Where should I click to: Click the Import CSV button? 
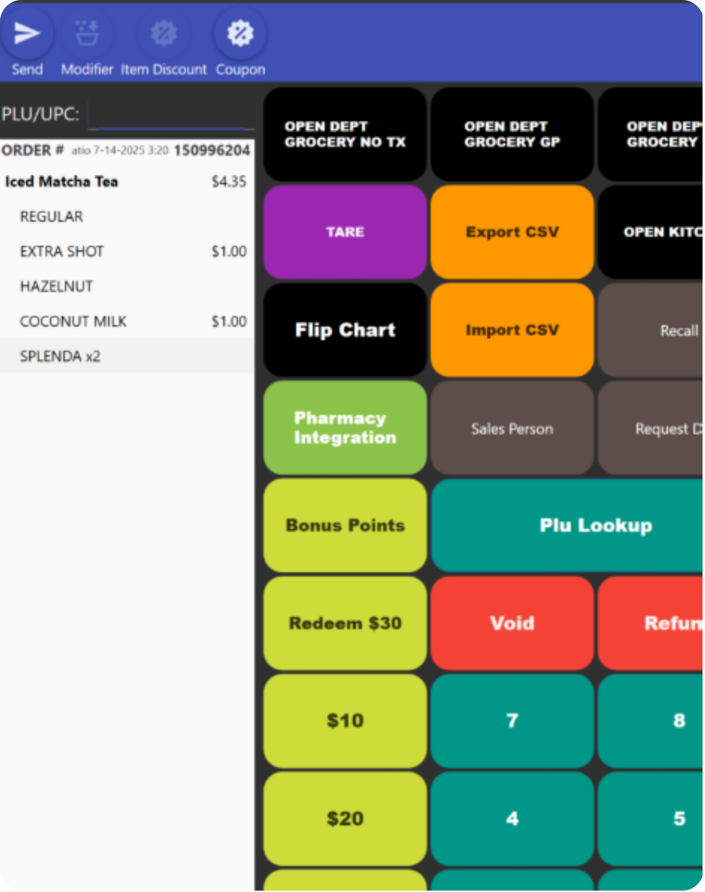[x=512, y=330]
